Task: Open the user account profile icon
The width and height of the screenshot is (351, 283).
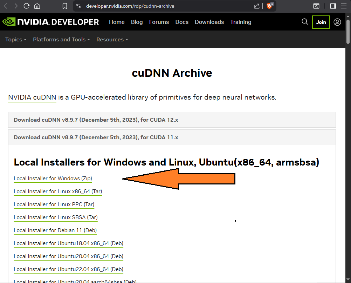Action: pyautogui.click(x=337, y=22)
